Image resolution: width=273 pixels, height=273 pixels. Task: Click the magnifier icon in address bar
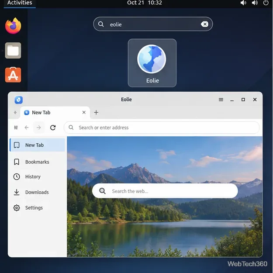(x=71, y=128)
